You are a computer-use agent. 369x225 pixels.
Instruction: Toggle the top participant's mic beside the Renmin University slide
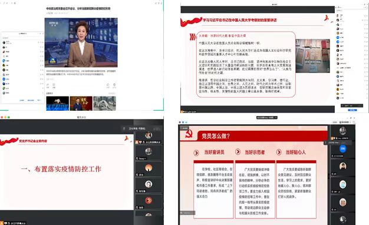364,15
